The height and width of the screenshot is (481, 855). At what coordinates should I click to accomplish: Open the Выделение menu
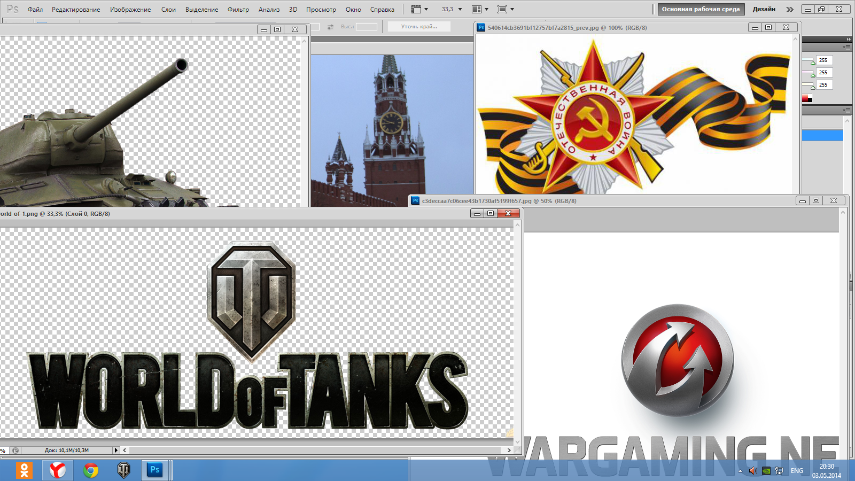[201, 9]
